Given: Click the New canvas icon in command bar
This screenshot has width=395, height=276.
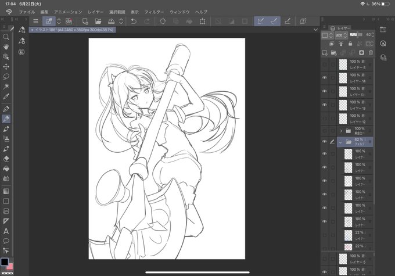Looking at the screenshot, I should (x=85, y=21).
